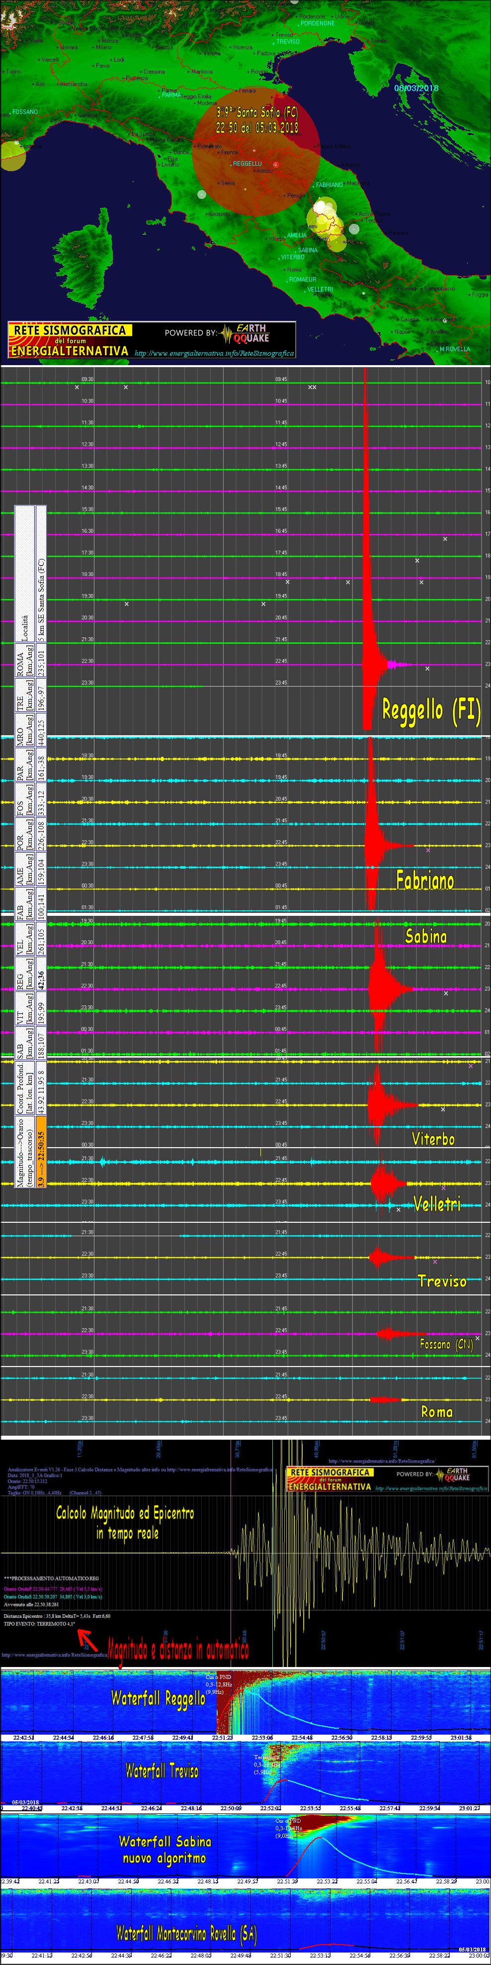Select the SABINA station label on the map
The width and height of the screenshot is (491, 1965).
point(308,249)
